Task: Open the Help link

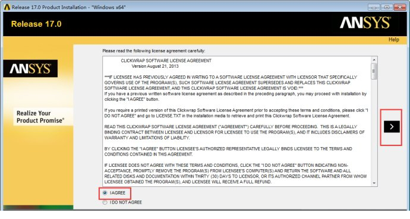Action: coord(393,40)
